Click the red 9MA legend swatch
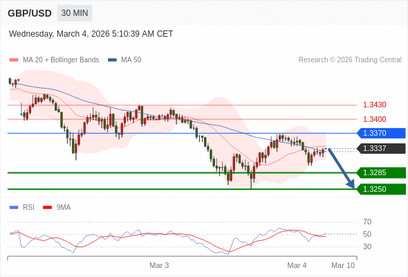408x277 pixels. [x=47, y=208]
